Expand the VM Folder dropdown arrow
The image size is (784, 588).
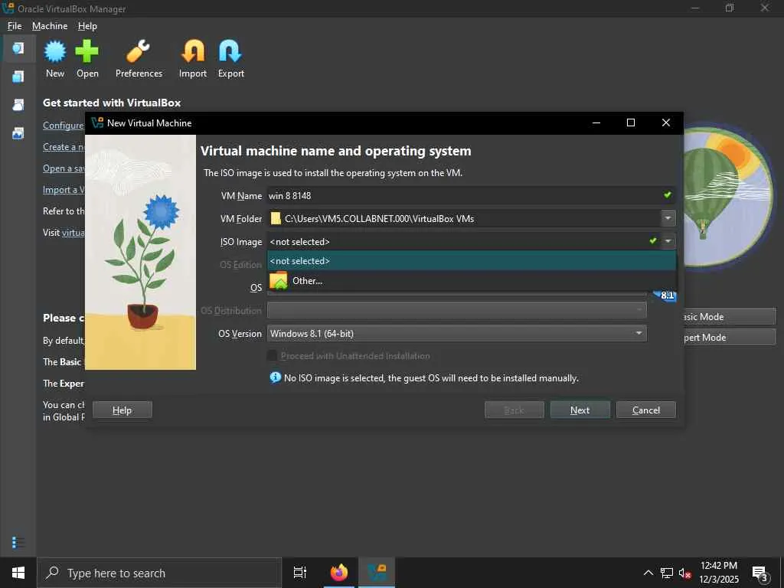coord(668,218)
